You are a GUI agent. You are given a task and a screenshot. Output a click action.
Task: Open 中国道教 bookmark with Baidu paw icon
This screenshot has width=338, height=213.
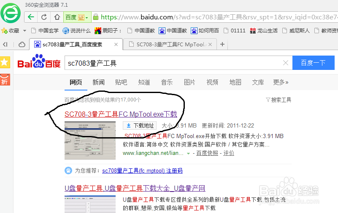tap(173, 31)
